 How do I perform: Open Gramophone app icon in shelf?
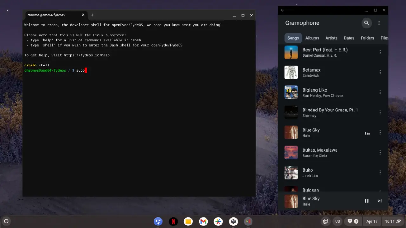click(x=233, y=222)
